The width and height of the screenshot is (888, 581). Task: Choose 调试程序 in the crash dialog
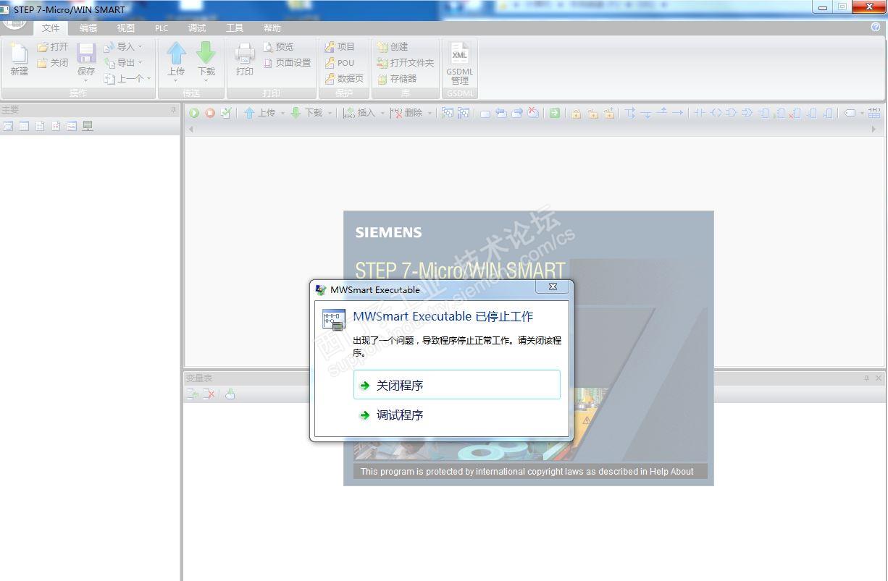coord(457,415)
